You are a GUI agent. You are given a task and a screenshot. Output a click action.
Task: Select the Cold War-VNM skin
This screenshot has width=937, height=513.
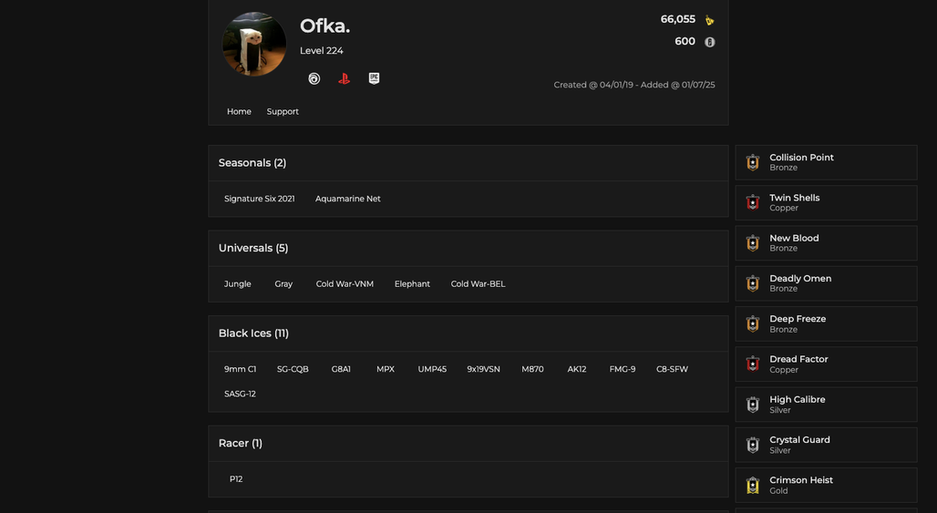345,284
